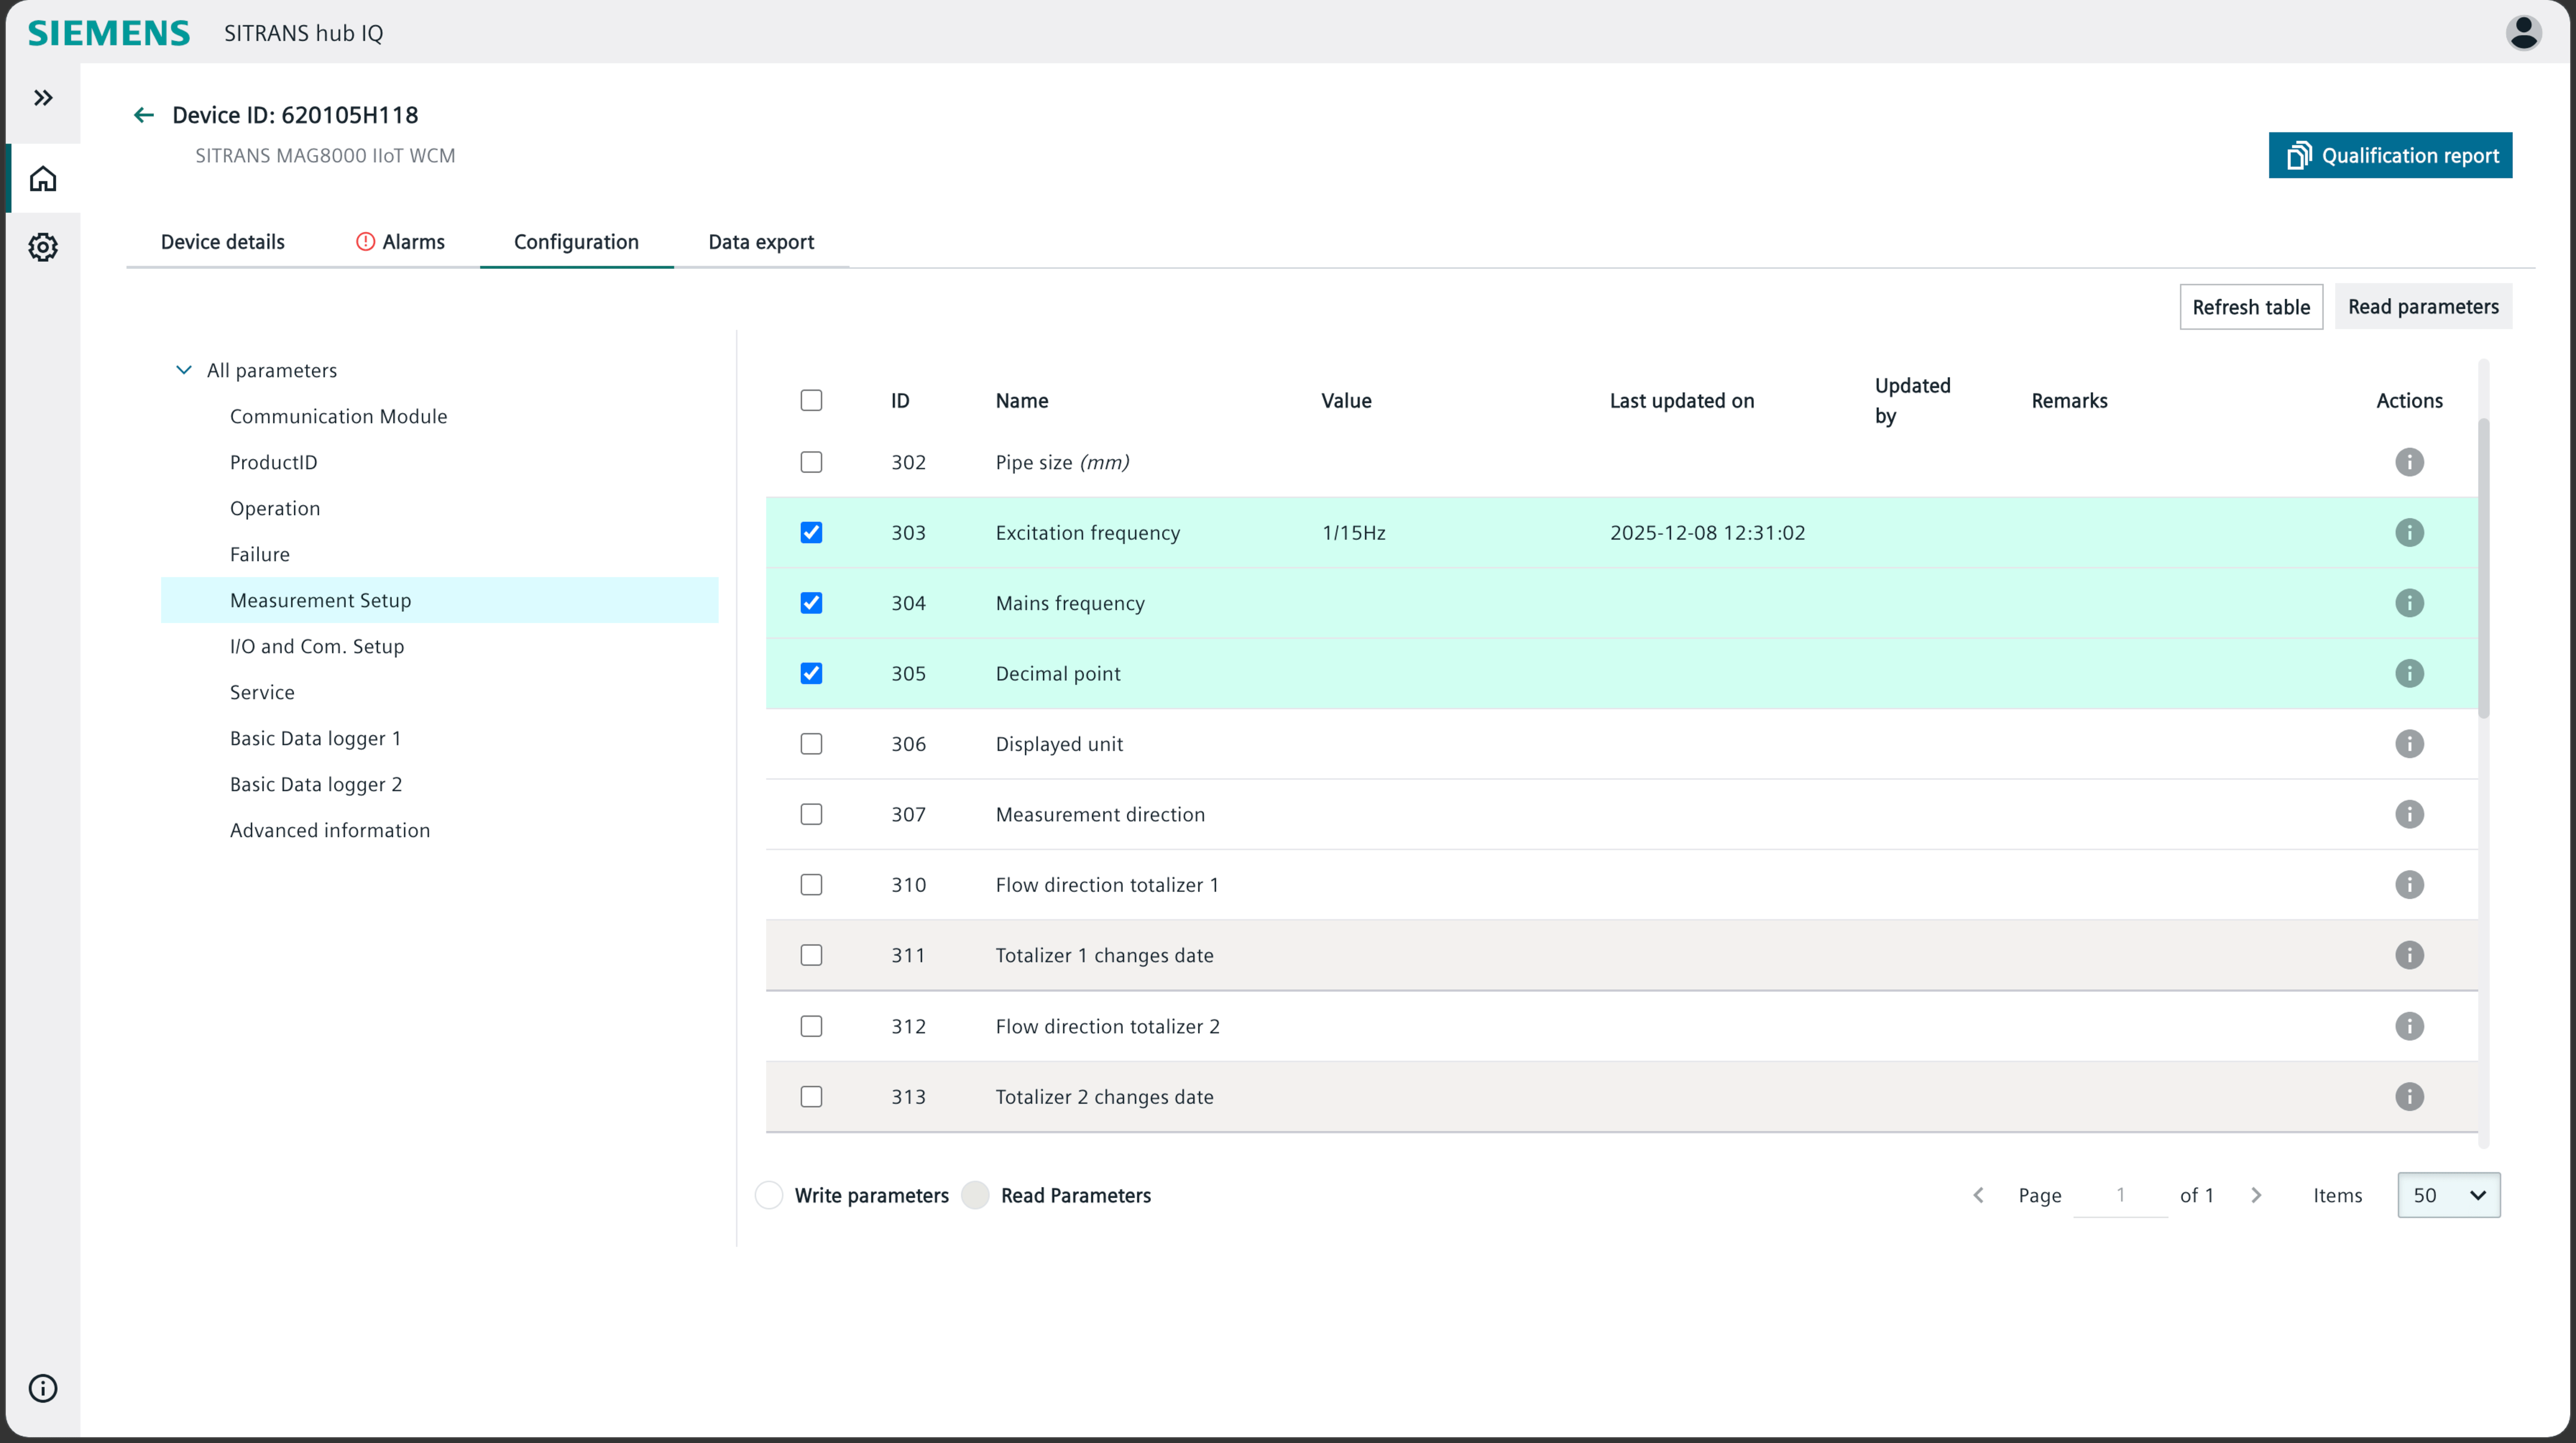Show info for Flow direction totalizer 2
Screen dimensions: 2576x1443
coord(2409,1026)
